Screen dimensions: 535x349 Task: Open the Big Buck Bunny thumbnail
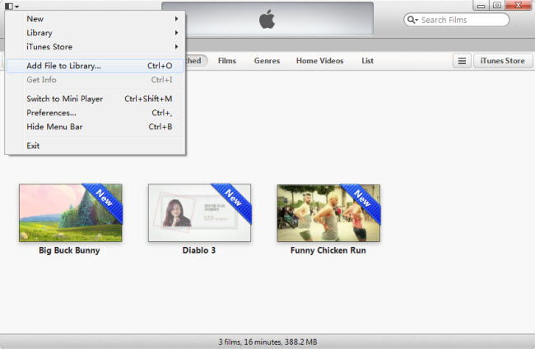71,213
